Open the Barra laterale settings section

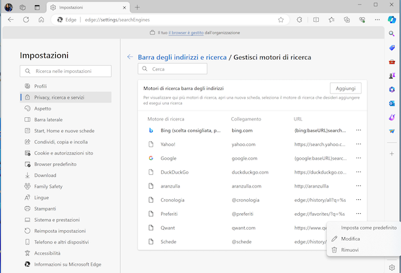(66, 120)
